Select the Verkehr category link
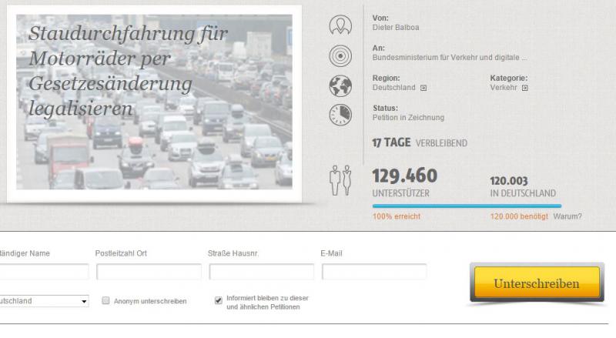The height and width of the screenshot is (338, 616). click(x=504, y=88)
